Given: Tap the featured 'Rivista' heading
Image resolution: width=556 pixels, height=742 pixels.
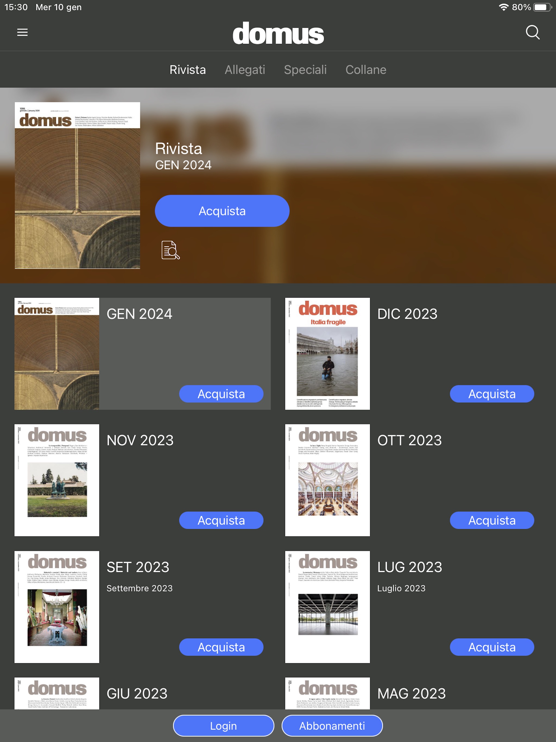Looking at the screenshot, I should coord(178,149).
